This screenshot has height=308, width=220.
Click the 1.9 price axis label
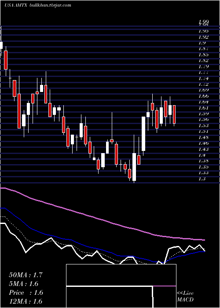point(202,43)
